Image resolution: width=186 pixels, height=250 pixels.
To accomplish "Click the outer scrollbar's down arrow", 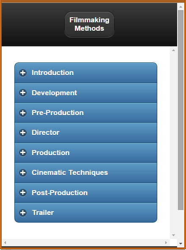I will coord(181,243).
